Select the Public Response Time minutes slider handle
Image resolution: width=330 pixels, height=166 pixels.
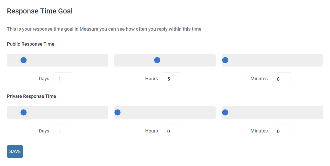[x=225, y=60]
